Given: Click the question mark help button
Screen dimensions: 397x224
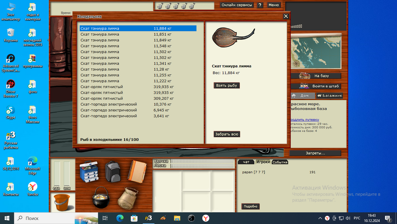Looking at the screenshot, I should tap(260, 5).
